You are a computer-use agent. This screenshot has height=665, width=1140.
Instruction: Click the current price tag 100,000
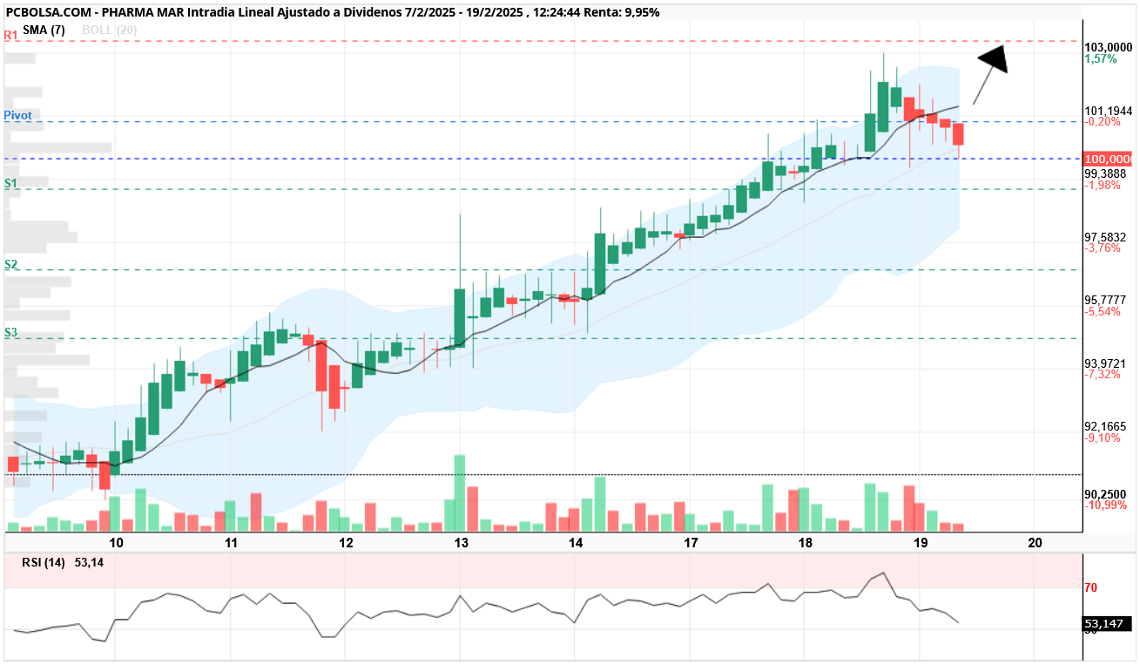click(1106, 159)
